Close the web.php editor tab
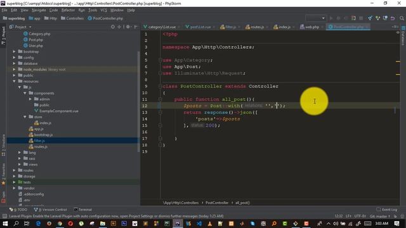The image size is (406, 228). click(322, 27)
